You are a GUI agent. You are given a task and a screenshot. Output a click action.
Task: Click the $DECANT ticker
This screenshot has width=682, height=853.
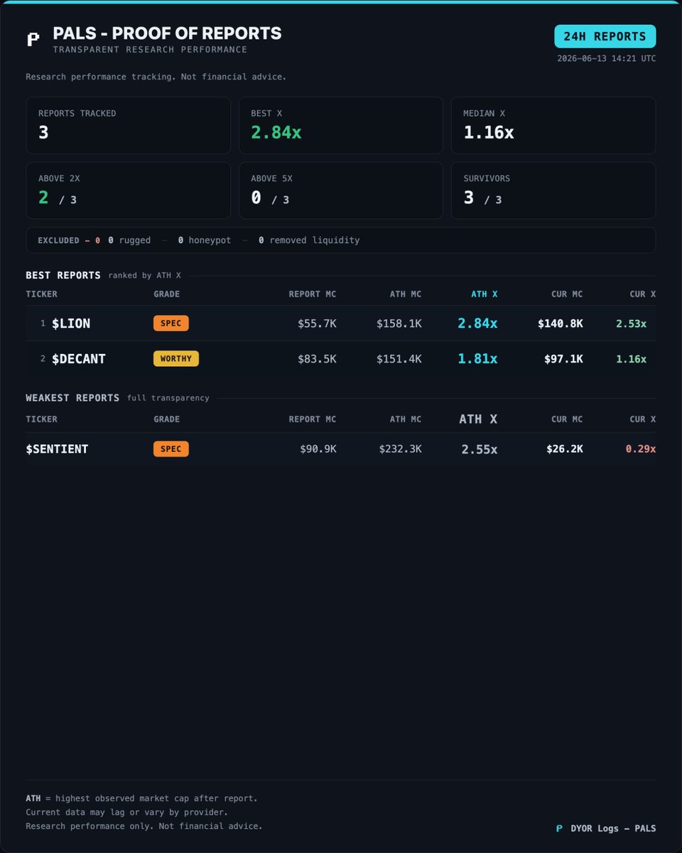coord(79,359)
